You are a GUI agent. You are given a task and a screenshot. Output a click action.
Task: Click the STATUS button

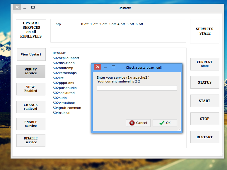click(x=205, y=82)
